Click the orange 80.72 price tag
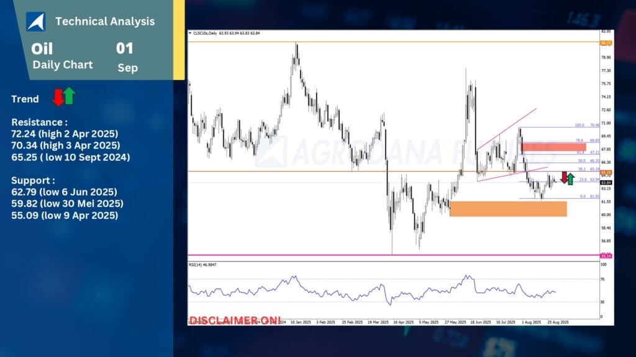Screen dimensions: 636x357 click(606, 43)
